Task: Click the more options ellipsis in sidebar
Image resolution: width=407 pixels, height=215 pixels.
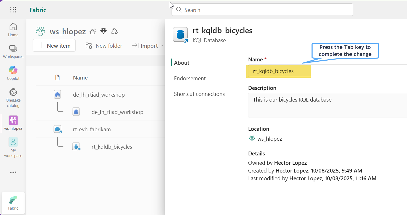Action: (x=13, y=172)
